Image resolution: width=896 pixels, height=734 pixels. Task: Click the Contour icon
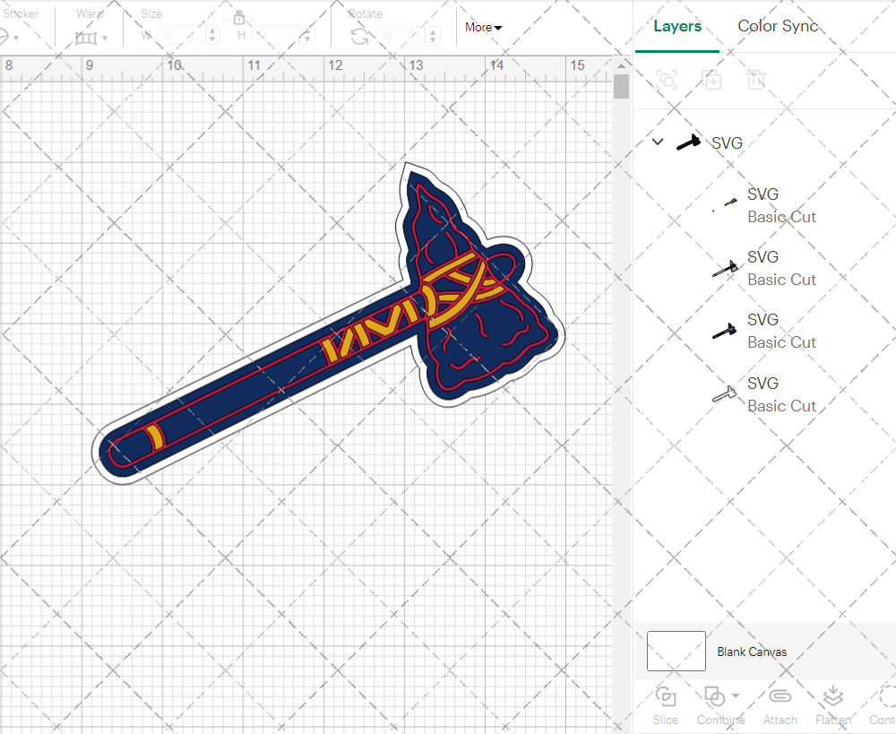pos(885,697)
